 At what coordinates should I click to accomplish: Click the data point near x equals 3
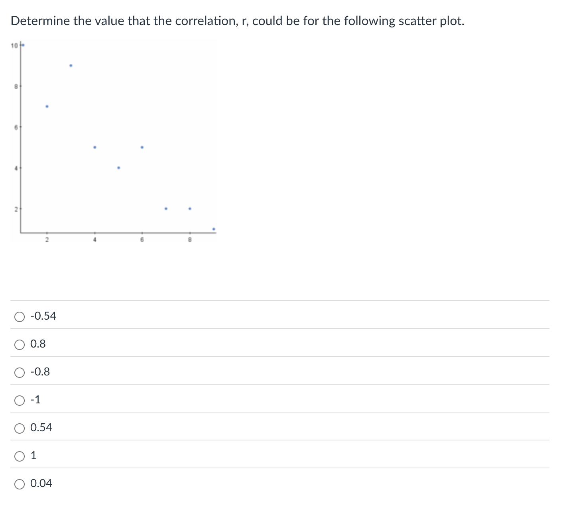pyautogui.click(x=71, y=65)
